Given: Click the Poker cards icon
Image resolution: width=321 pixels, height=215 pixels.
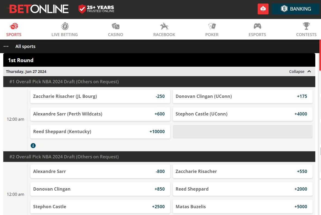Looking at the screenshot, I should point(212,26).
